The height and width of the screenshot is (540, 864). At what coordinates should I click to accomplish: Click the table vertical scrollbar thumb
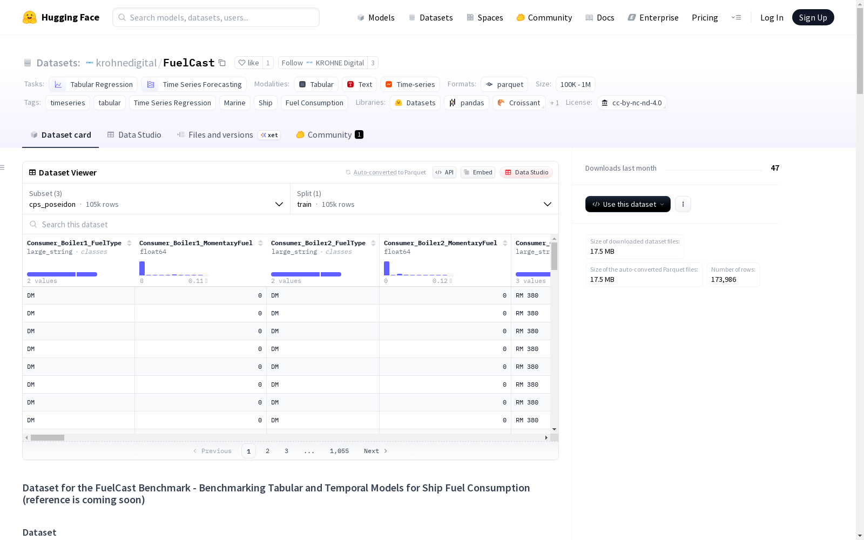tap(554, 256)
